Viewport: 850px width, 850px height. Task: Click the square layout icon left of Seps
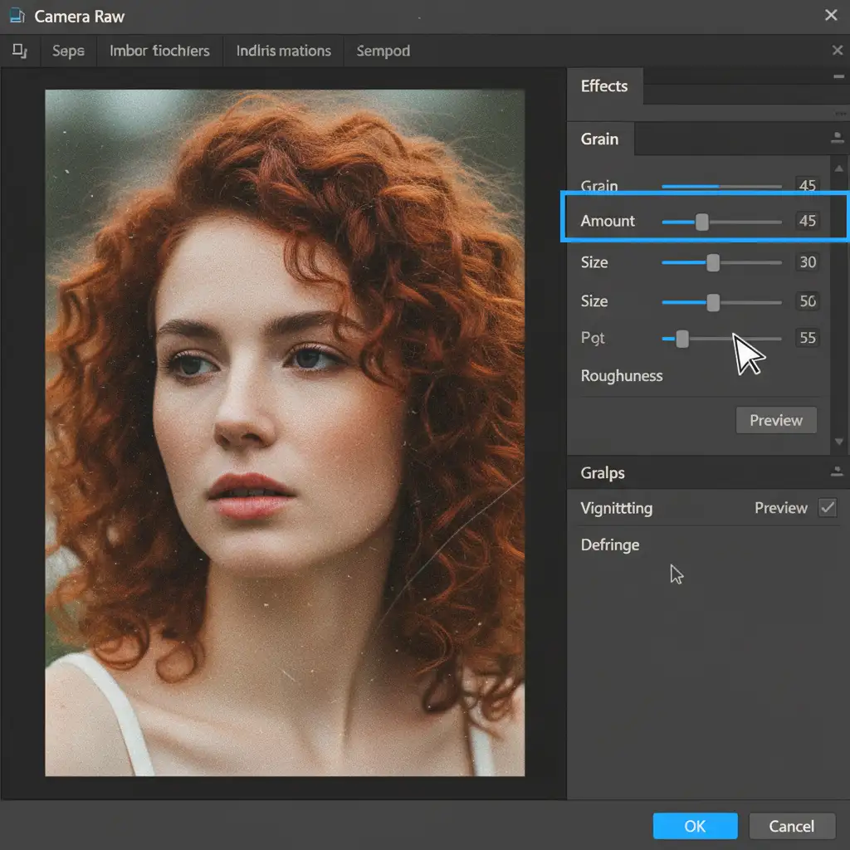[x=19, y=51]
